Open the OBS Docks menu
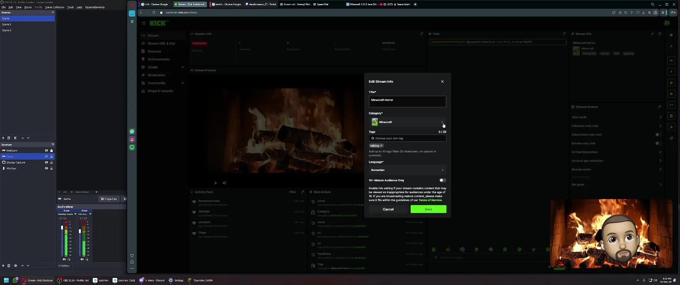The image size is (680, 285). click(28, 7)
